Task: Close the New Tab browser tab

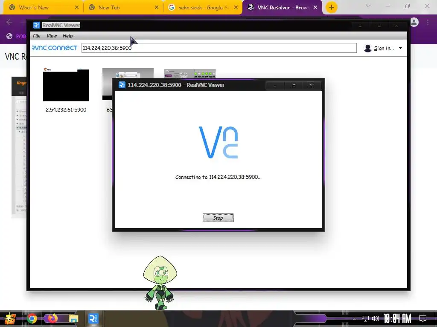Action: [x=156, y=8]
